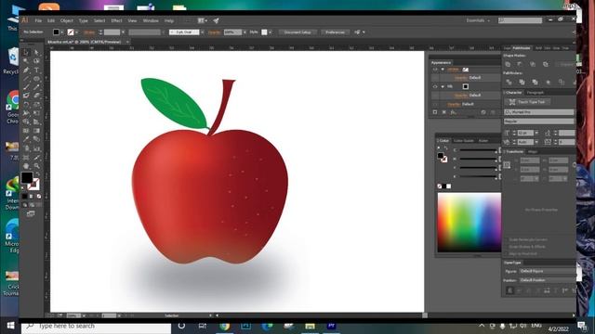Viewport: 595px width, 334px height.
Task: Click the Fill color box in toolbar
Action: click(x=27, y=177)
